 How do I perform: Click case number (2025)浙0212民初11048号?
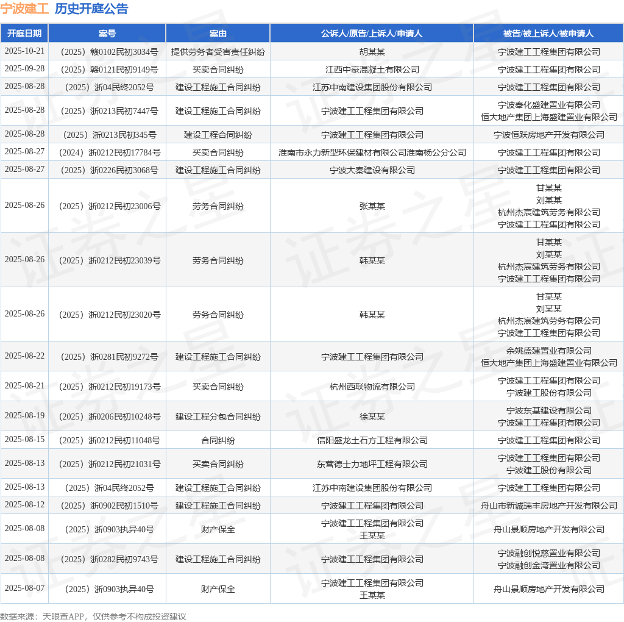click(107, 440)
